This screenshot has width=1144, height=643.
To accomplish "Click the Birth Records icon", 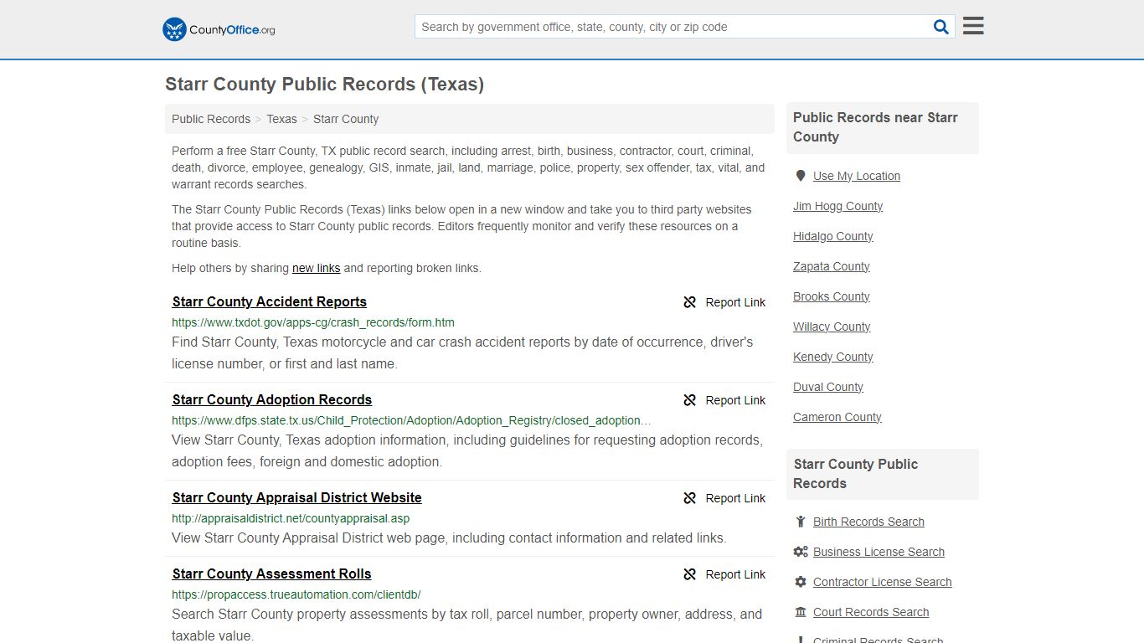I will tap(801, 522).
